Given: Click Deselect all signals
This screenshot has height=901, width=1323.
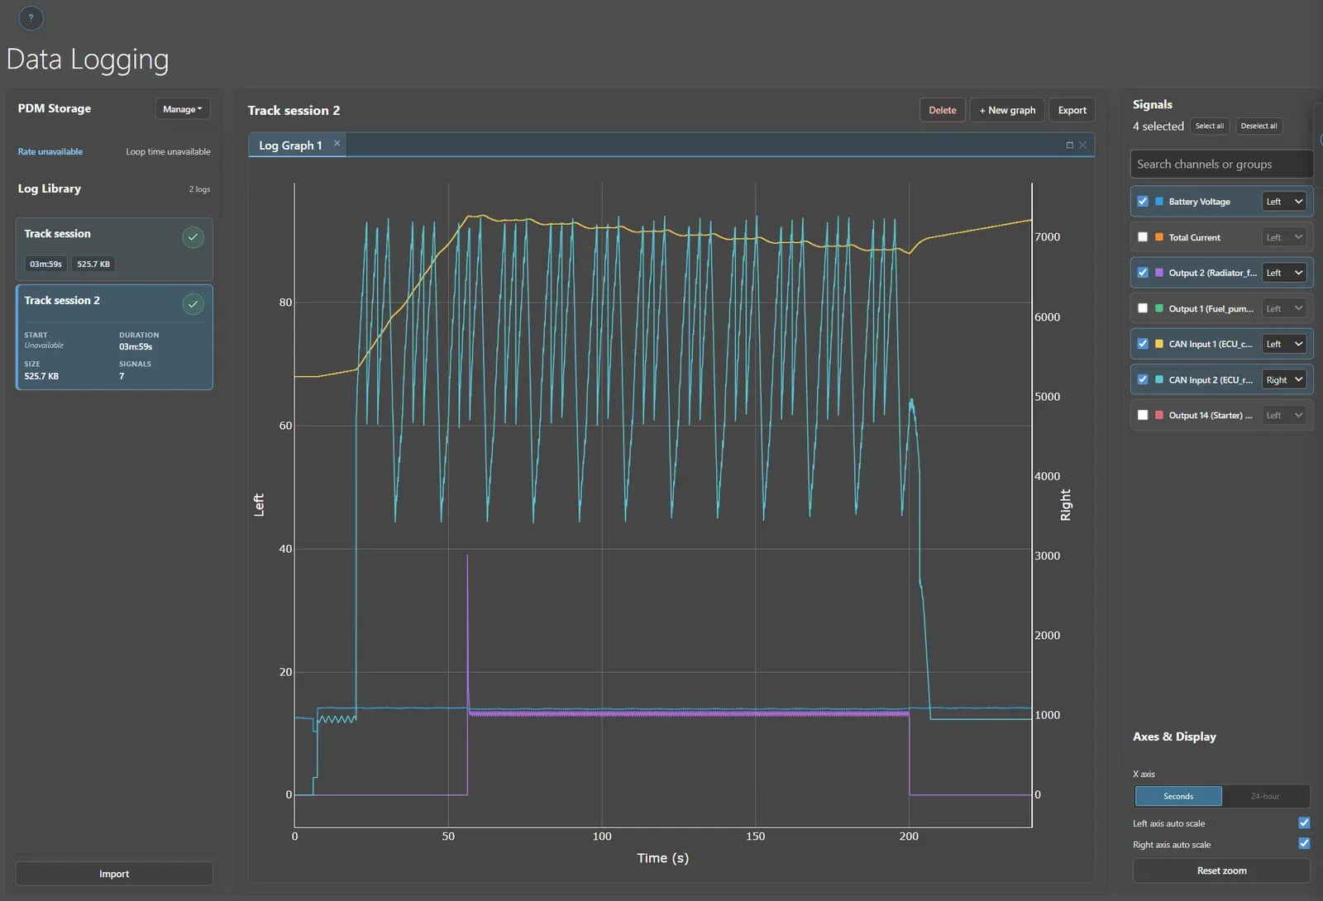Looking at the screenshot, I should pos(1259,126).
